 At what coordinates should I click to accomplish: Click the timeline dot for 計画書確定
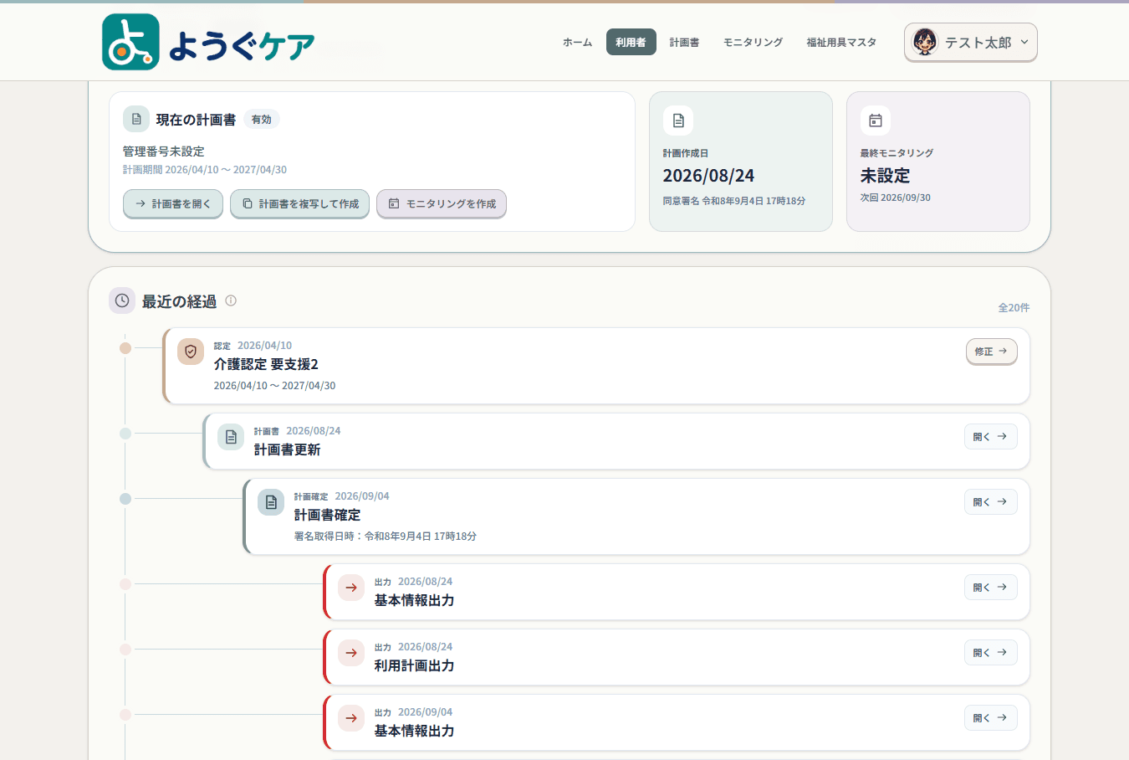(125, 499)
